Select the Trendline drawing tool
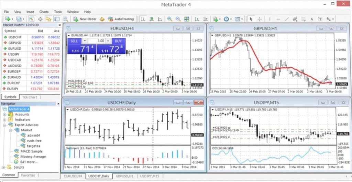 point(287,19)
